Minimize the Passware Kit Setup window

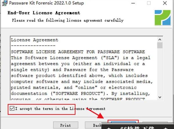[133, 3]
